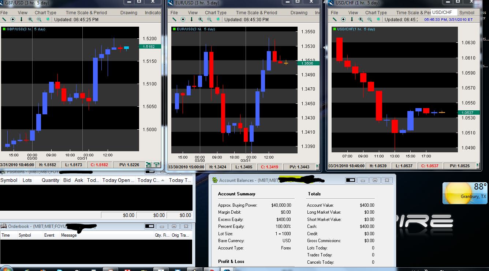Screen dimensions: 489x271
Task: Click the 1.5182 price tag on GBP/USD axis
Action: point(150,46)
